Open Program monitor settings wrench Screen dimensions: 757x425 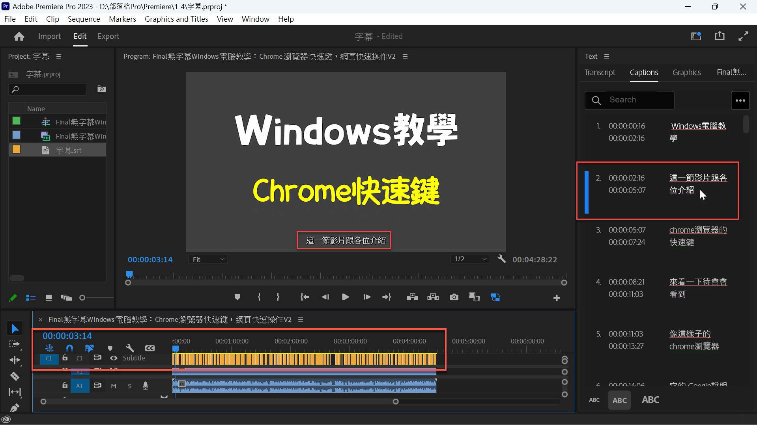[501, 259]
